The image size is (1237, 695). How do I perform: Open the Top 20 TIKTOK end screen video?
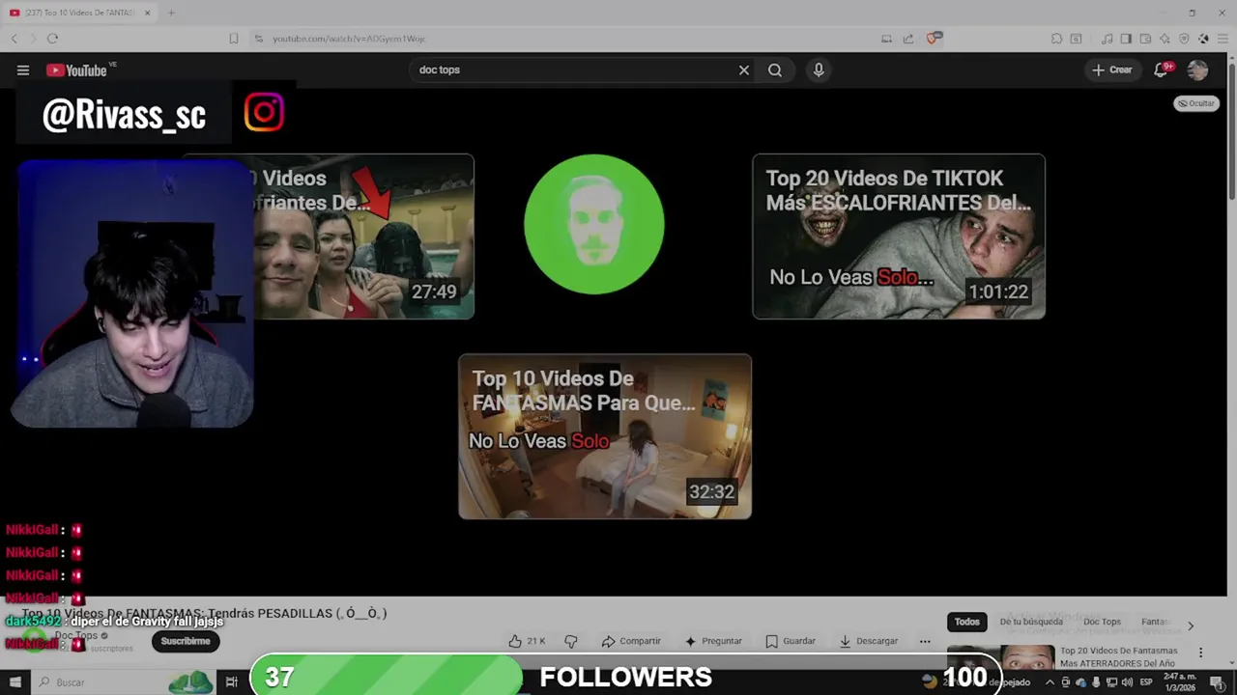pyautogui.click(x=899, y=236)
